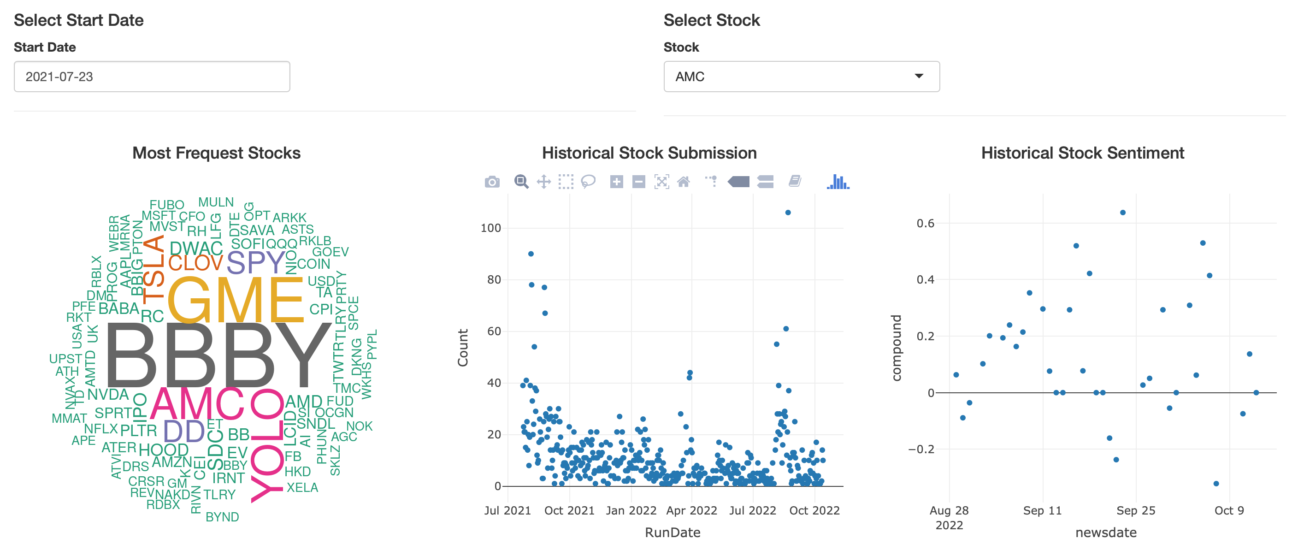The width and height of the screenshot is (1298, 556).
Task: Download the submission plot as a PNG
Action: [x=492, y=183]
